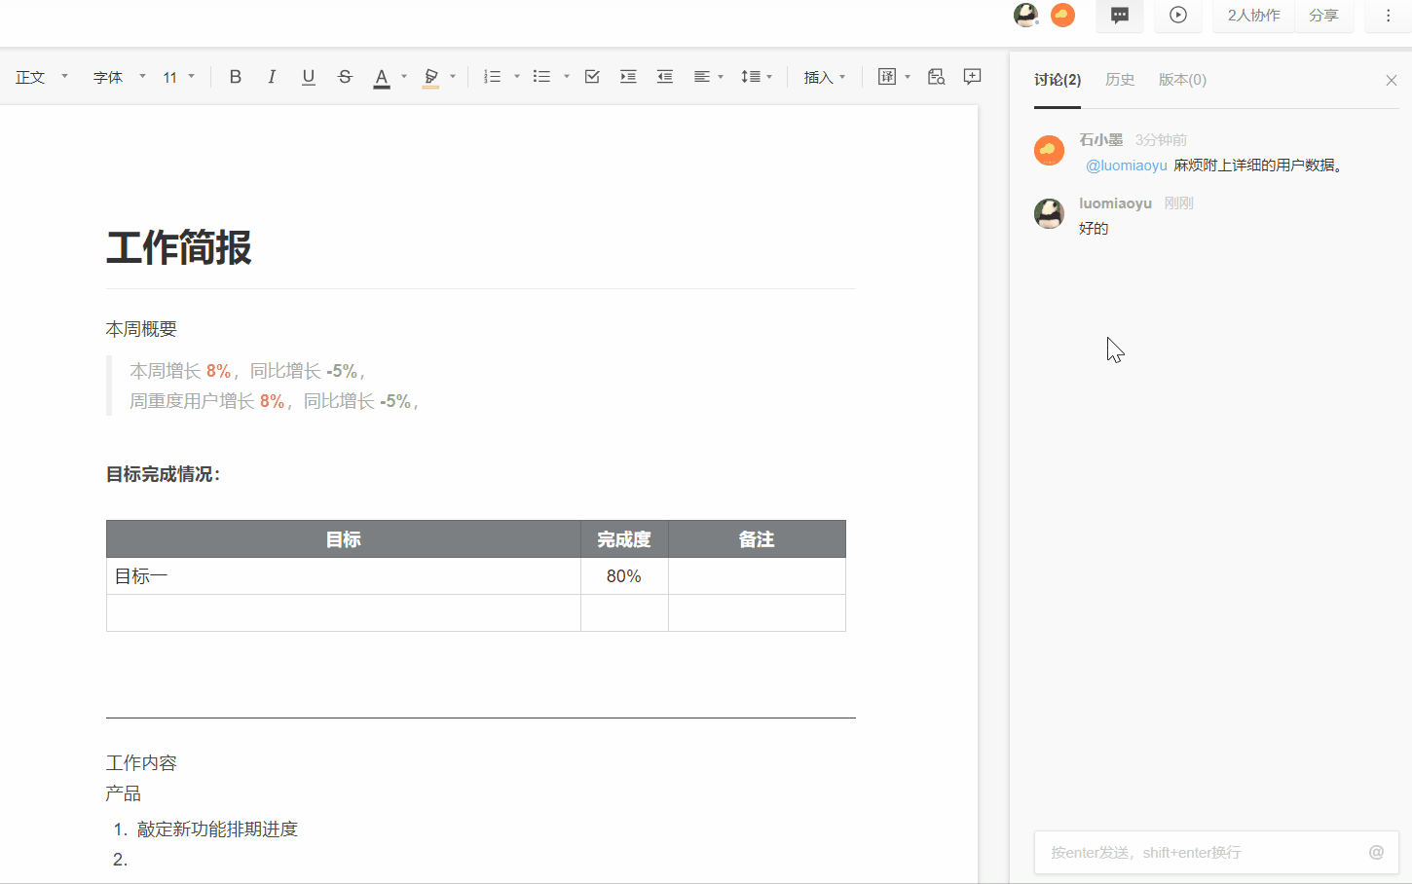Open the 插入 insert menu
This screenshot has height=884, width=1412.
[825, 77]
